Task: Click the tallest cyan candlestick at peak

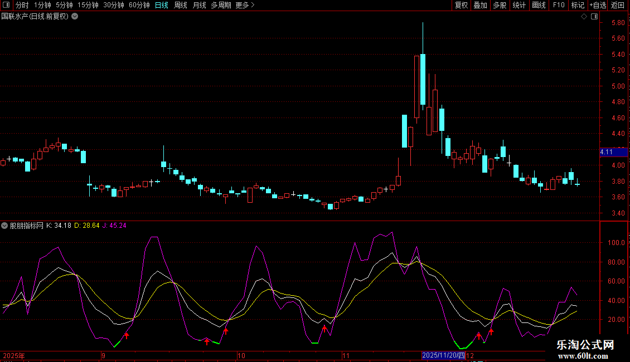Action: point(423,79)
